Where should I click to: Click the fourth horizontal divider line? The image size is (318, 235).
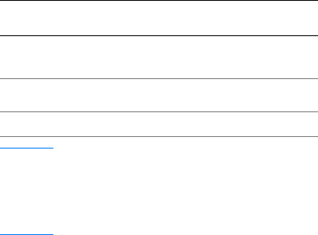tap(159, 112)
